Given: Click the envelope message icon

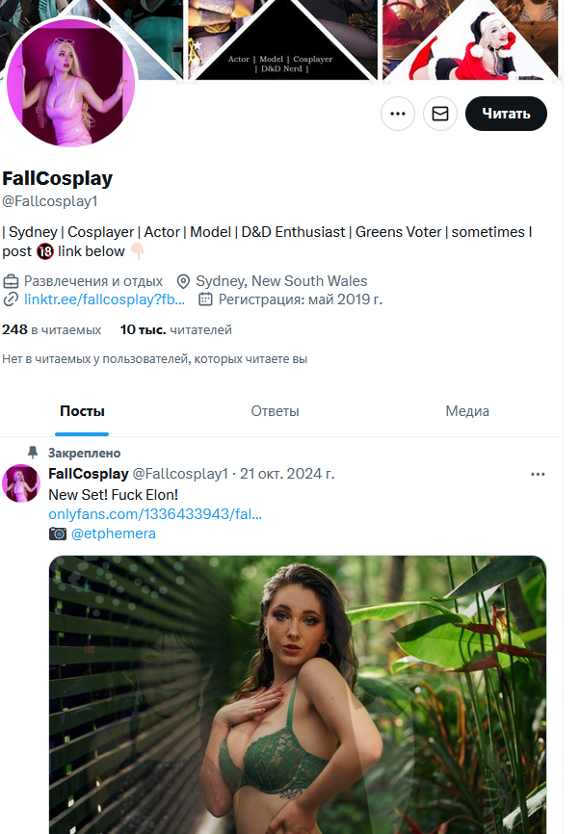Looking at the screenshot, I should tap(439, 114).
